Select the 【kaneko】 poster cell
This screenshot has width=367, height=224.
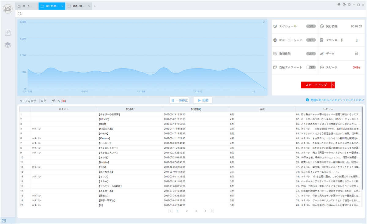(130, 162)
